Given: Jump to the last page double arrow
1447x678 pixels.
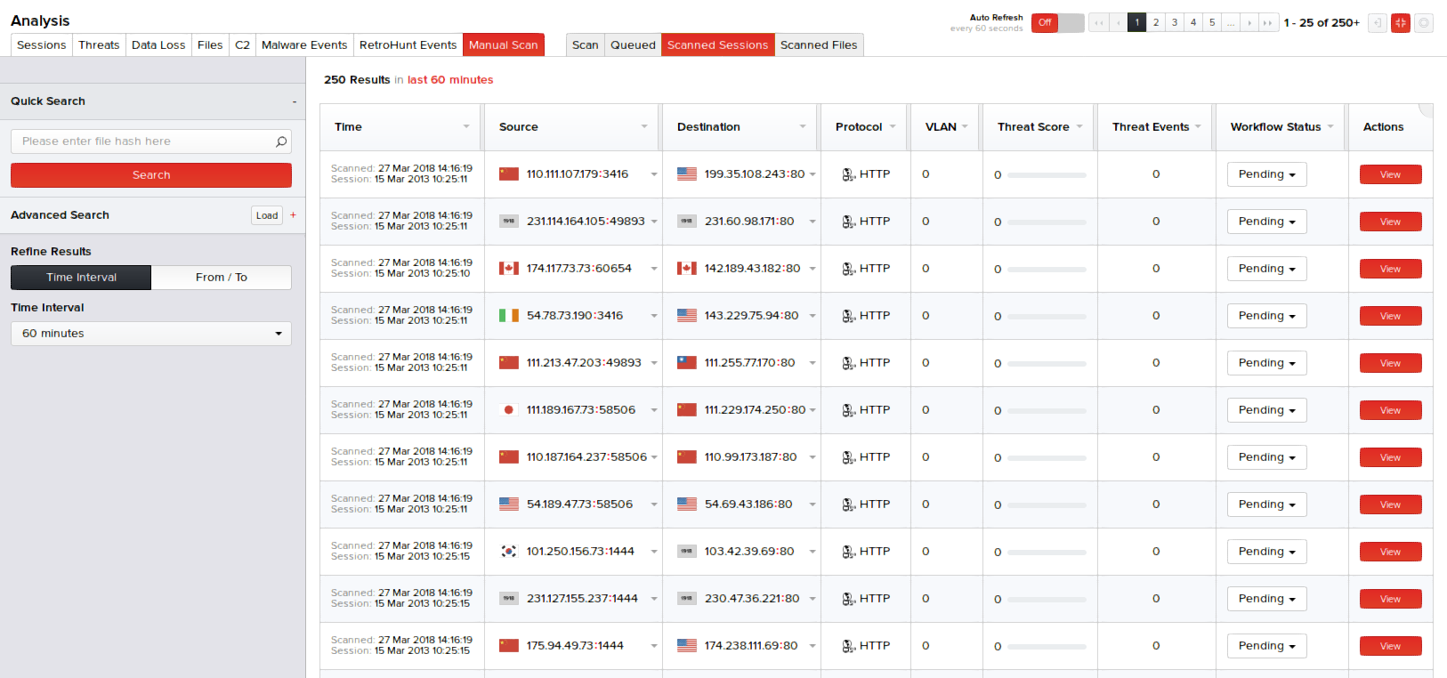Looking at the screenshot, I should click(x=1268, y=23).
